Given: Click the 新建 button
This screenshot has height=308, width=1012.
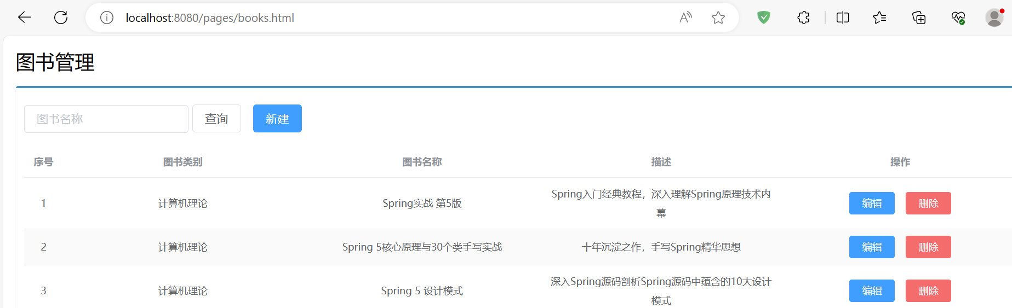Looking at the screenshot, I should (277, 119).
